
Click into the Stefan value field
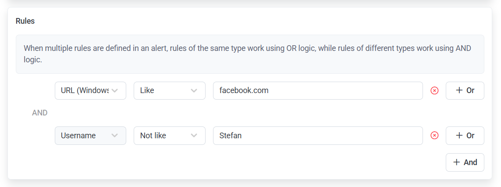pos(317,136)
